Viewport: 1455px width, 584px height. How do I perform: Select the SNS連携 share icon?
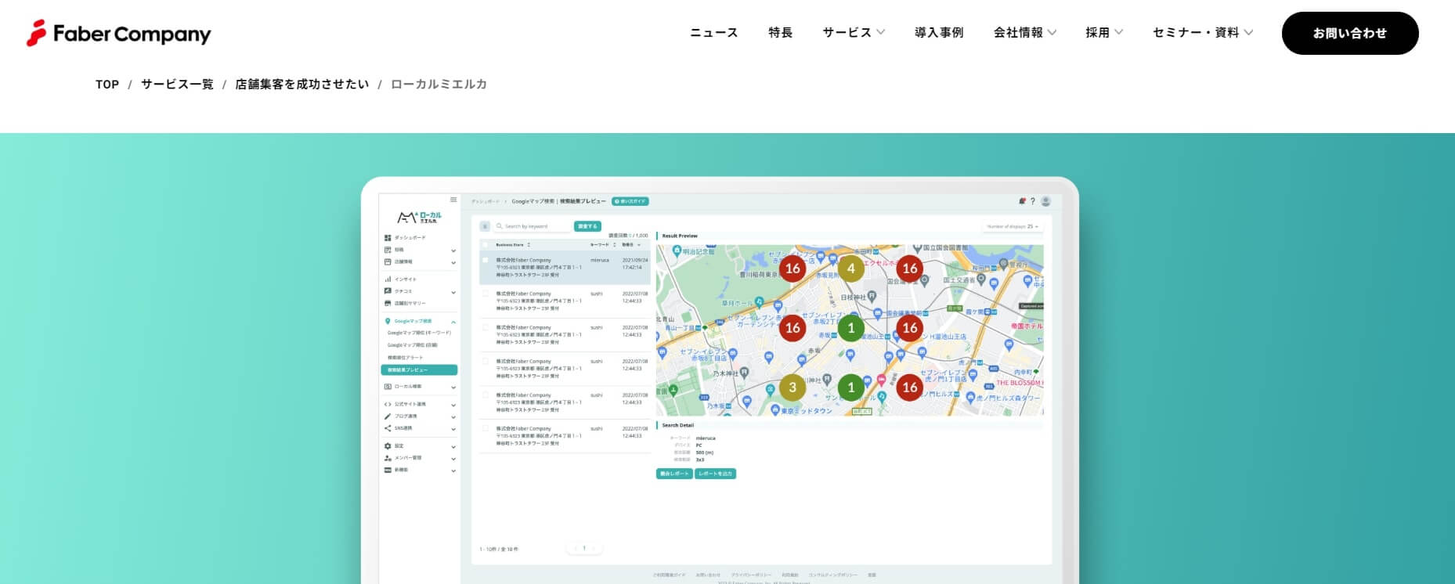(388, 428)
